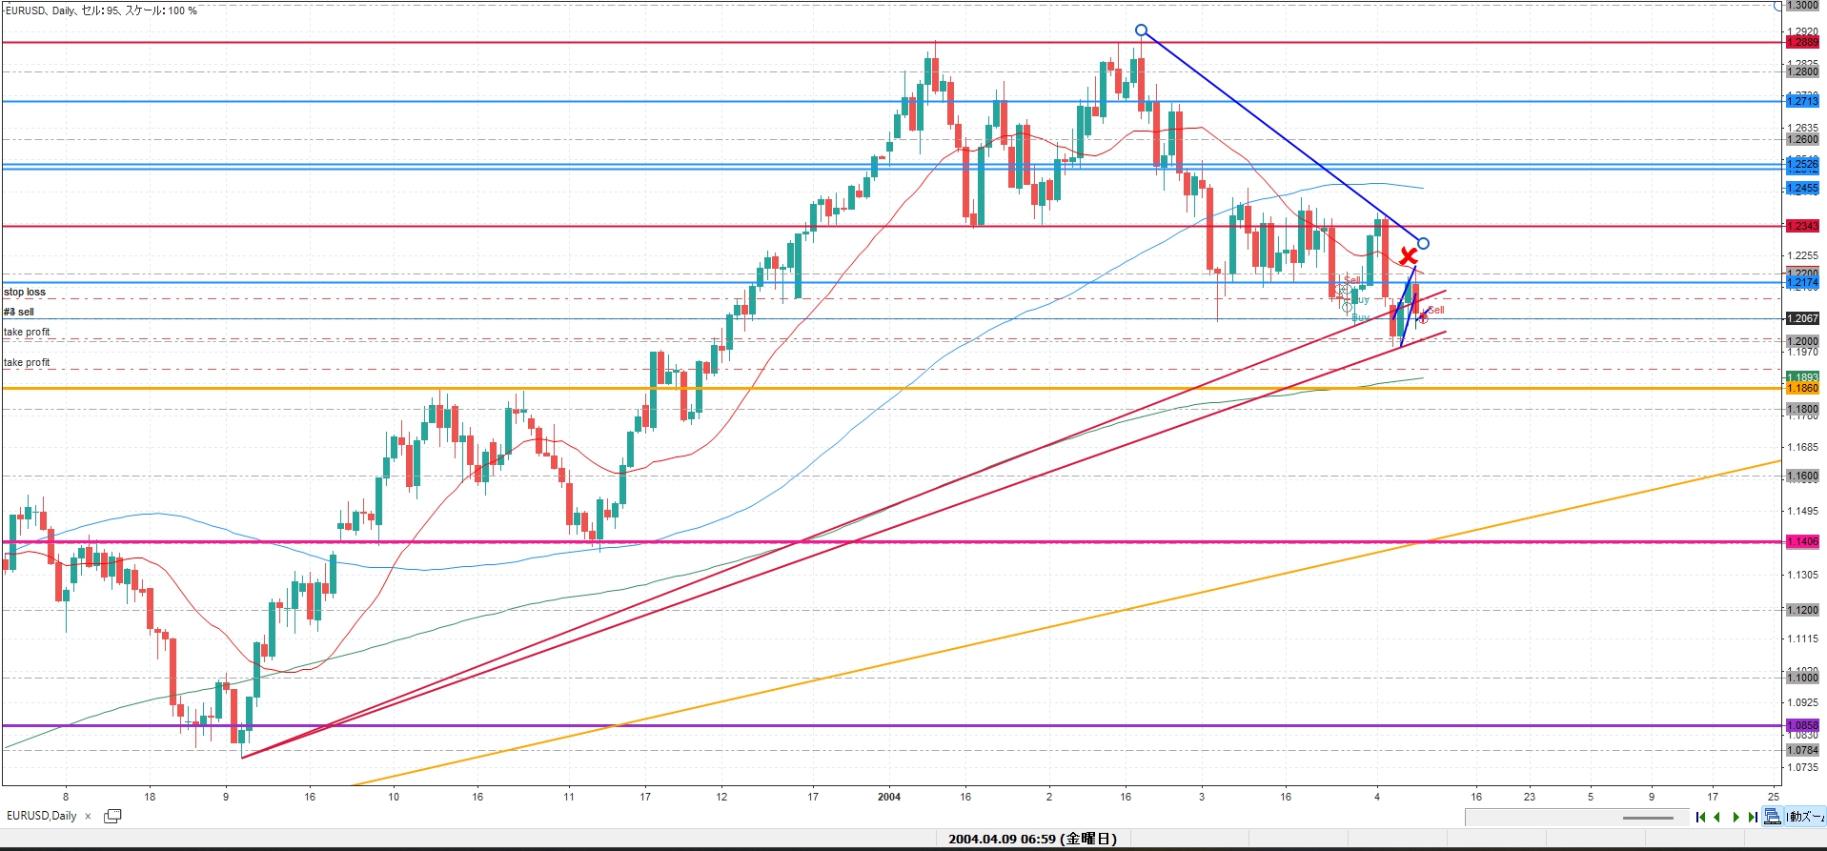The image size is (1827, 851).
Task: Jump to the first bar using skip-to-start arrow
Action: tap(1700, 817)
